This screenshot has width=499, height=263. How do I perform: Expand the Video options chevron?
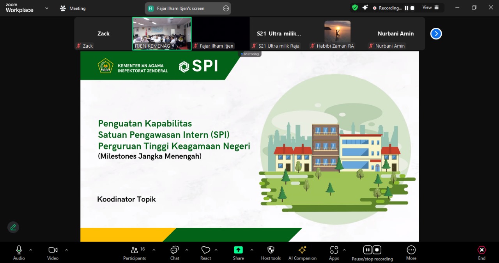pyautogui.click(x=66, y=250)
